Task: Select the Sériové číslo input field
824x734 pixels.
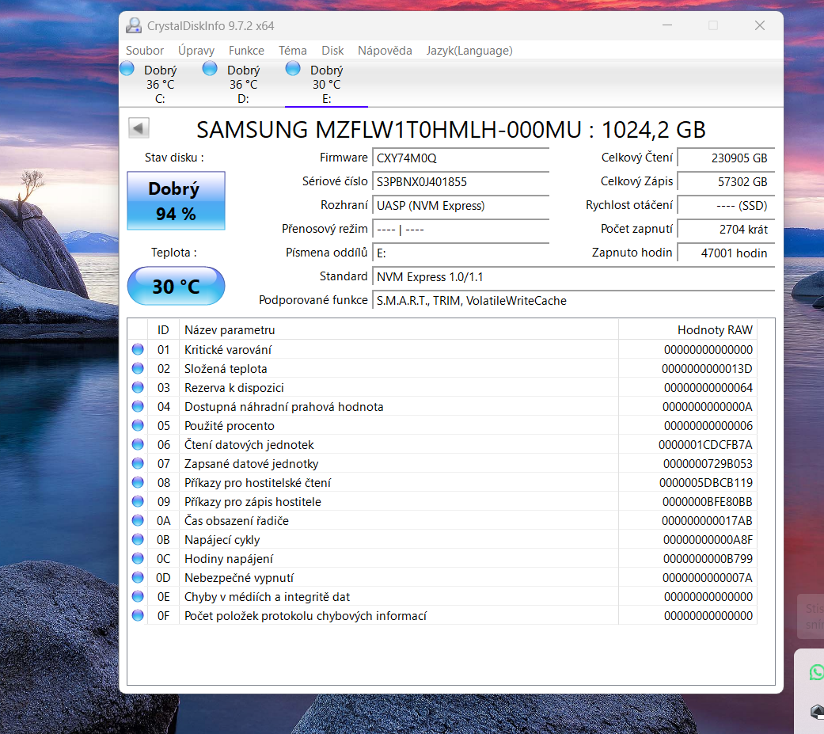Action: [x=461, y=181]
